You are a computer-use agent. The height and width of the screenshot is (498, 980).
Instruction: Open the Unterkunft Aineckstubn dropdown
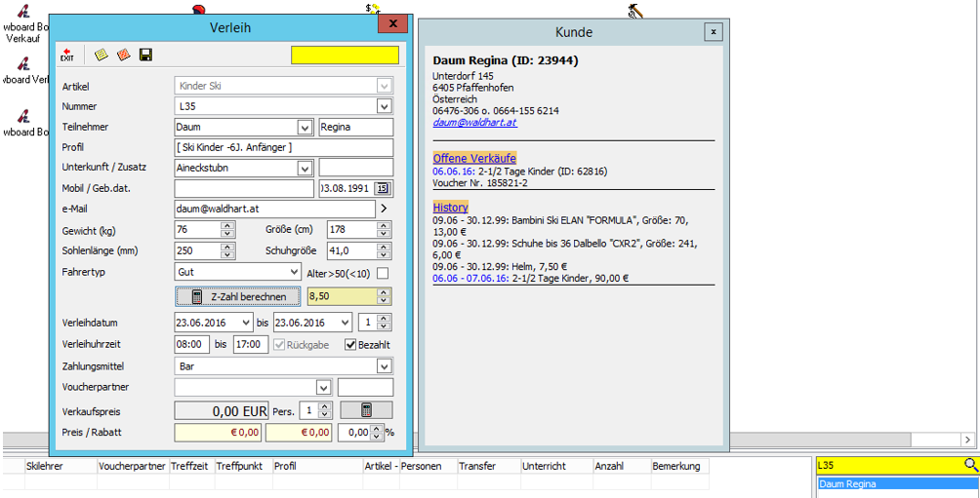tap(305, 168)
